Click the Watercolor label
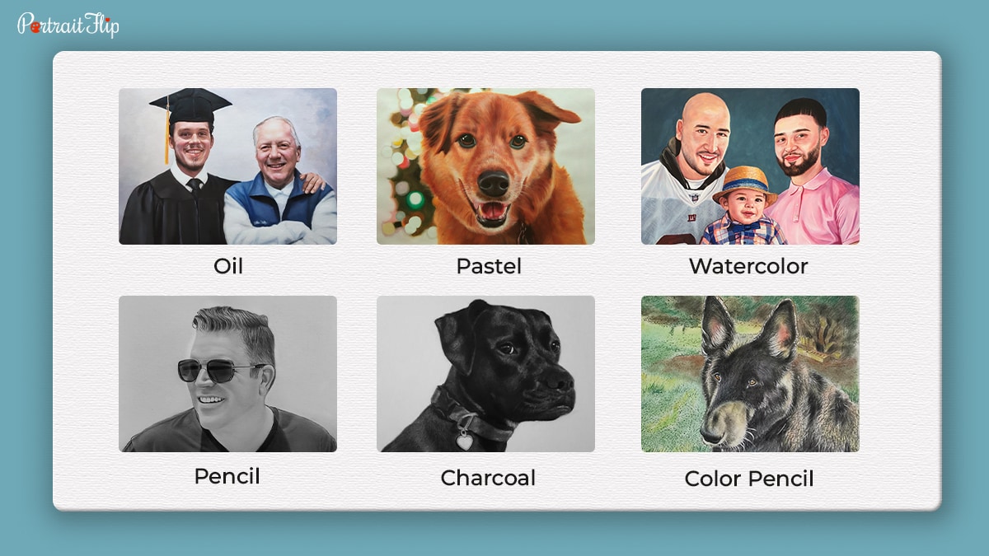989x556 pixels. coord(748,266)
